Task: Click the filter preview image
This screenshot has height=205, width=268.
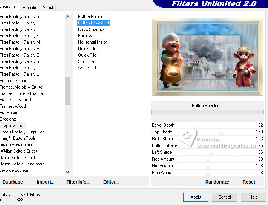Action: pos(207,57)
